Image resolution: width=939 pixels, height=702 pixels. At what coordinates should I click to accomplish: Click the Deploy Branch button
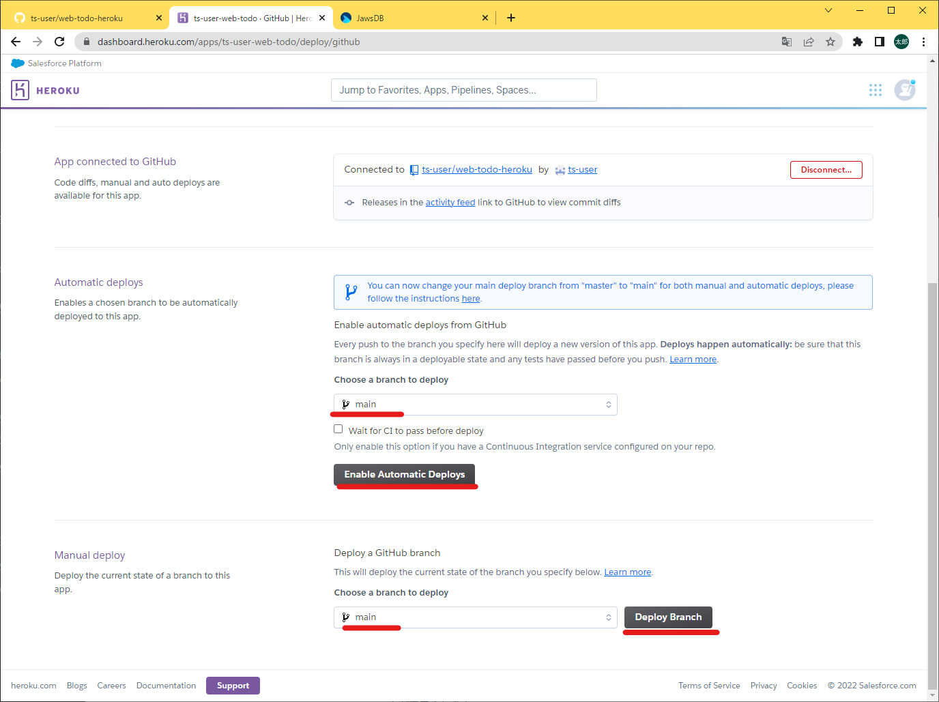[x=668, y=617]
